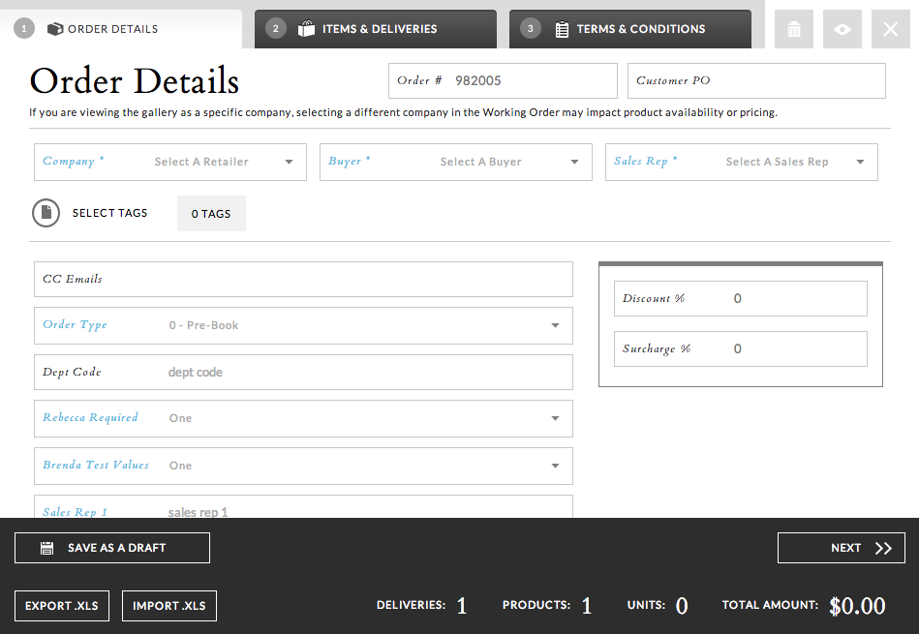Switch to Items & Deliveries tab

(375, 29)
